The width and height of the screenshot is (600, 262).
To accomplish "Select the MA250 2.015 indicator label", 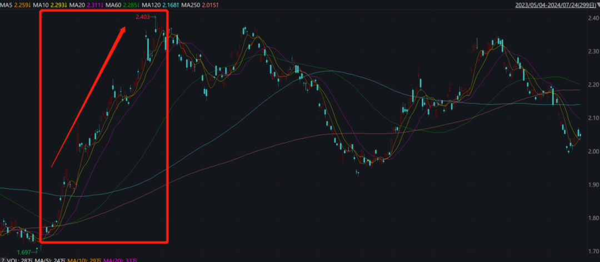I will tap(200, 5).
